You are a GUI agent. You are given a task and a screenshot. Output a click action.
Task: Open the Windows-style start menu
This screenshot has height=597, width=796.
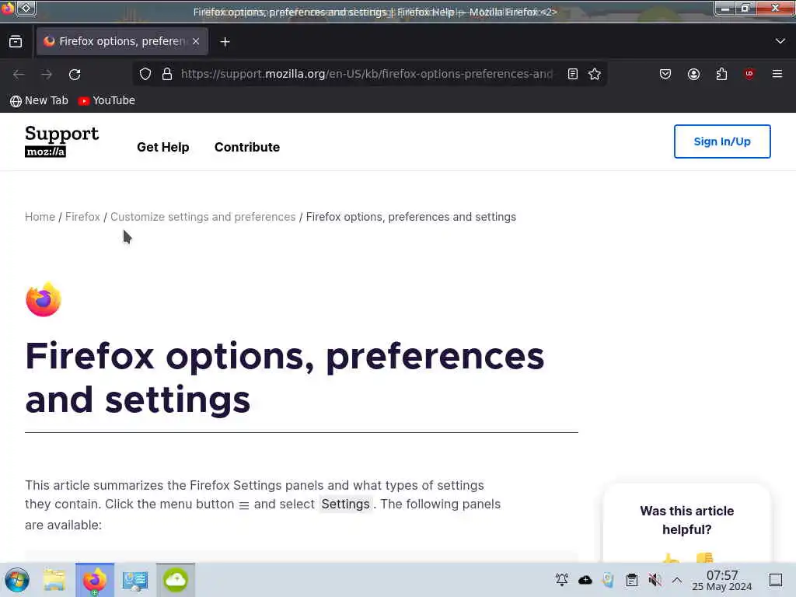click(17, 580)
